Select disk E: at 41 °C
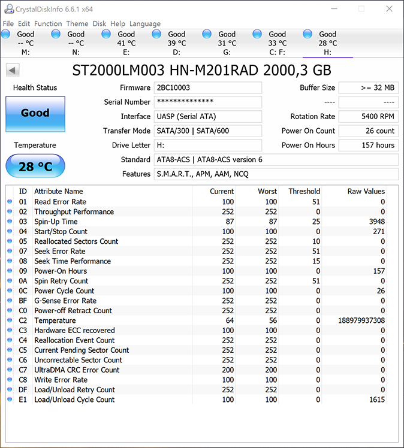 [x=126, y=43]
